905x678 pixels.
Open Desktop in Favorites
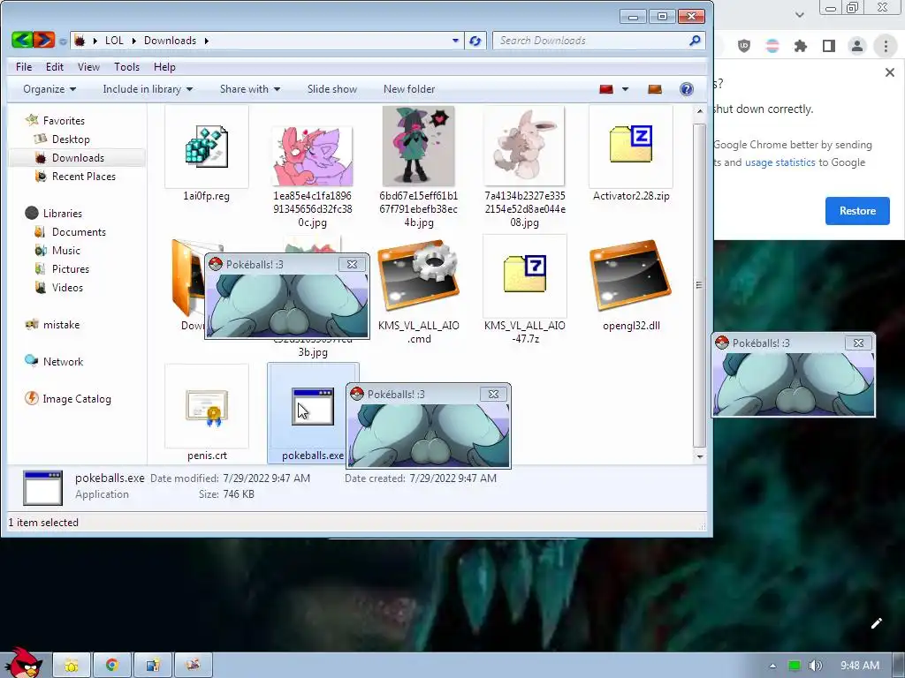click(x=71, y=139)
